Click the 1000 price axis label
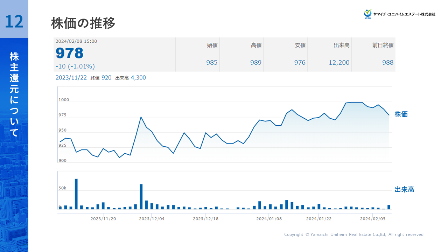Image resolution: width=448 pixels, height=252 pixels. click(x=64, y=100)
